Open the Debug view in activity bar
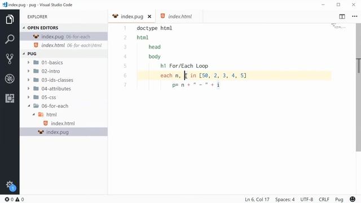The image size is (361, 203). coord(10,79)
